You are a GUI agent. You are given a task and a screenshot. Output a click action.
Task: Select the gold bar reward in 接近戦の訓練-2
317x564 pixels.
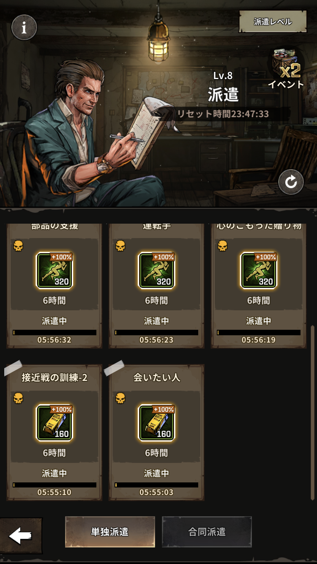(x=55, y=423)
